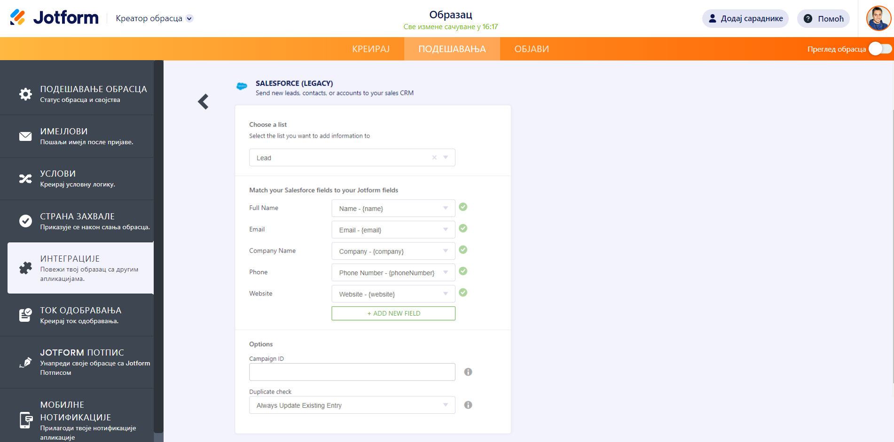Click the SALESFORCE (LEGACY) heading
This screenshot has width=894, height=442.
tap(294, 83)
